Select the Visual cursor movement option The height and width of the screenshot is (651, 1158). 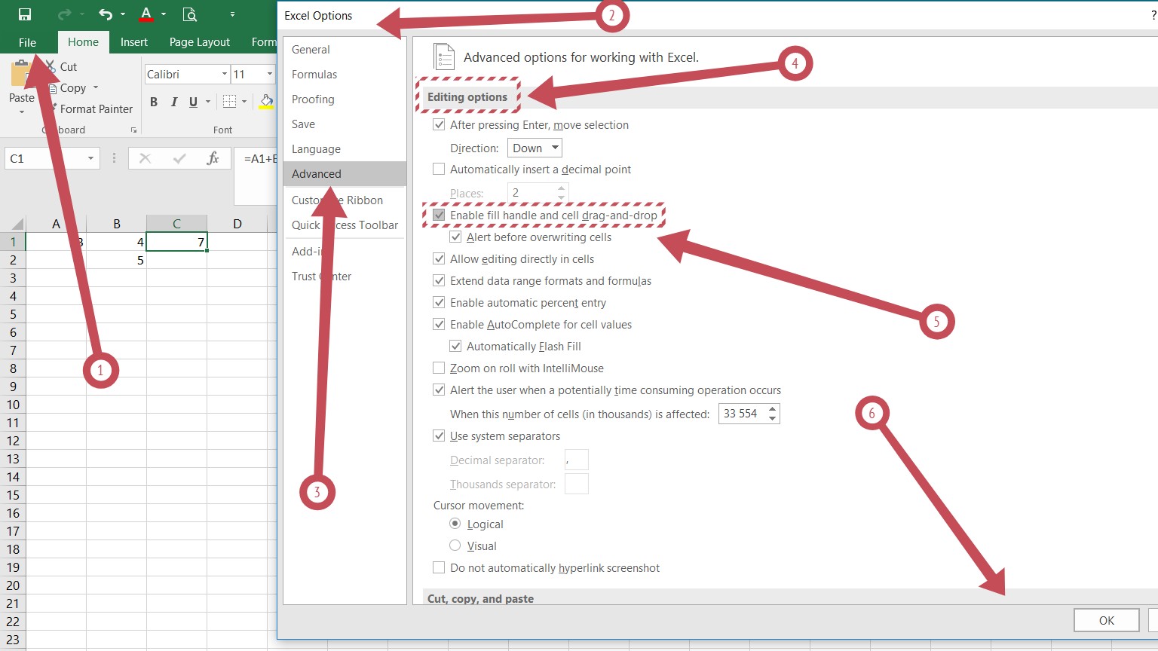(455, 545)
